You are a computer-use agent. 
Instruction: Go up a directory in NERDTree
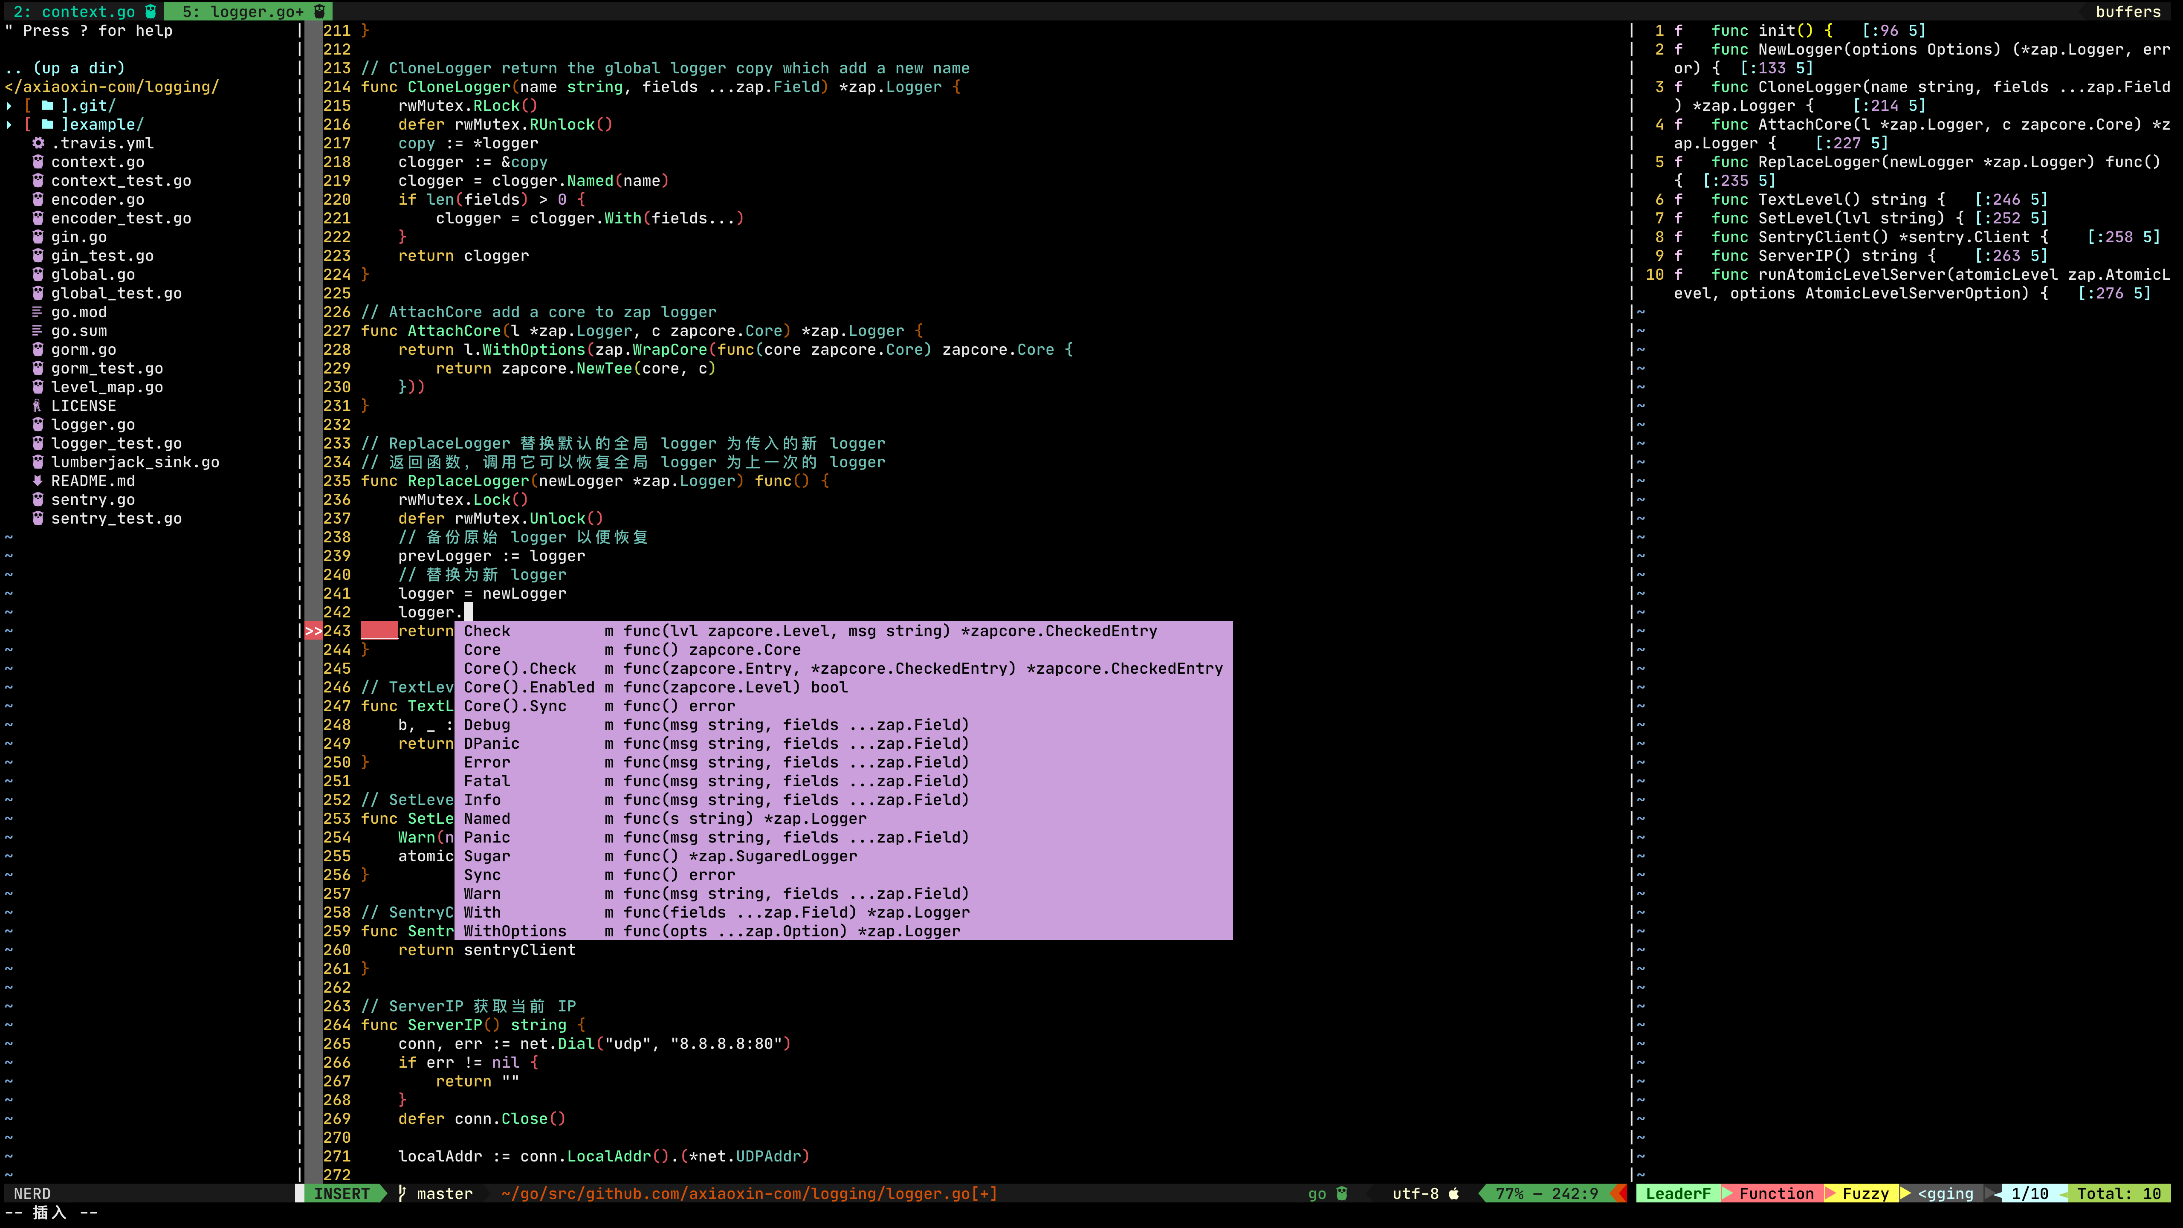[64, 68]
